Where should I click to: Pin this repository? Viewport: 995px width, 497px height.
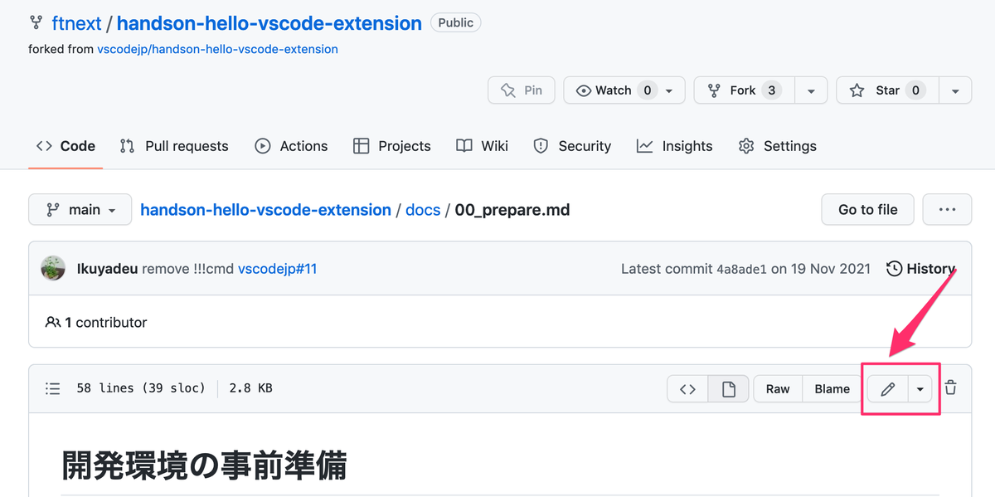pos(521,90)
